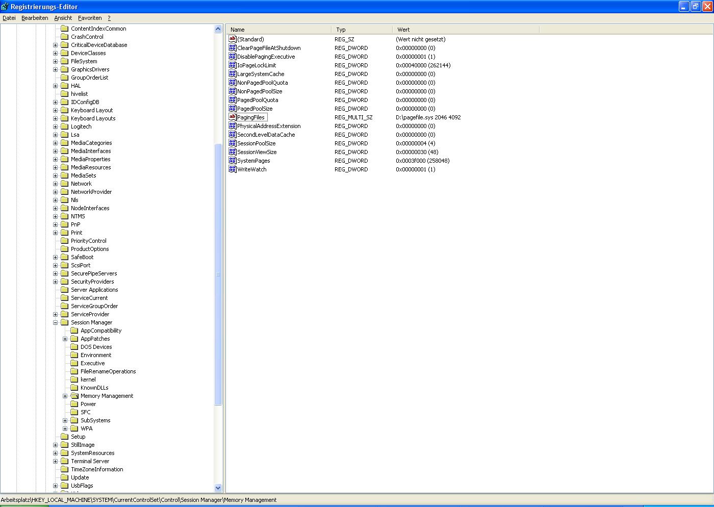The width and height of the screenshot is (714, 507).
Task: Expand the Print key
Action: tap(56, 233)
